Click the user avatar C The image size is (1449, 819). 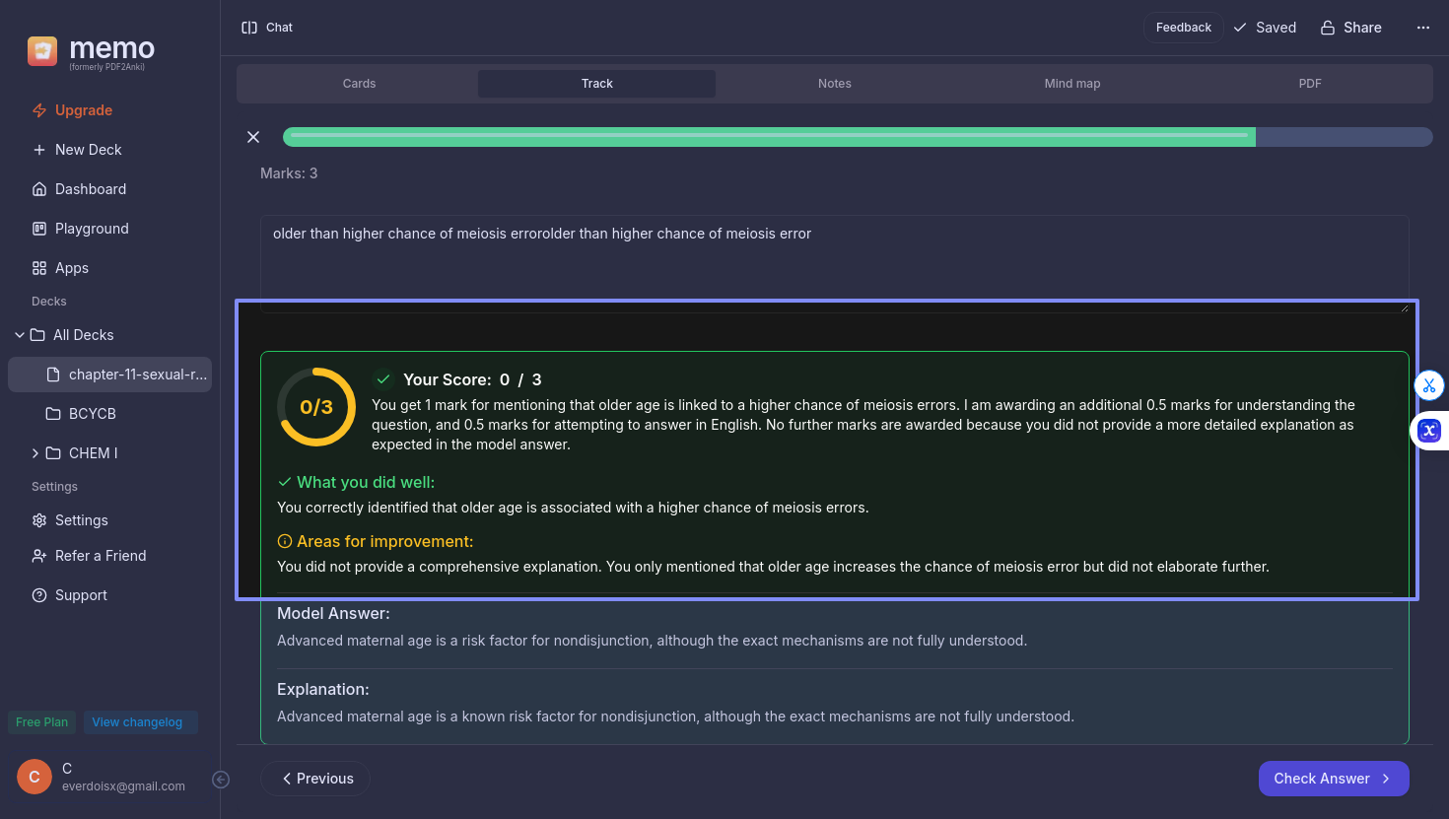click(34, 777)
